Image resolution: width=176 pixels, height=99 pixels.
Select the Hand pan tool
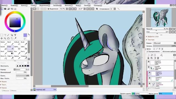12,38
